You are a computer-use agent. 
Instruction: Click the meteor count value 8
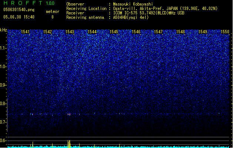coord(53,17)
